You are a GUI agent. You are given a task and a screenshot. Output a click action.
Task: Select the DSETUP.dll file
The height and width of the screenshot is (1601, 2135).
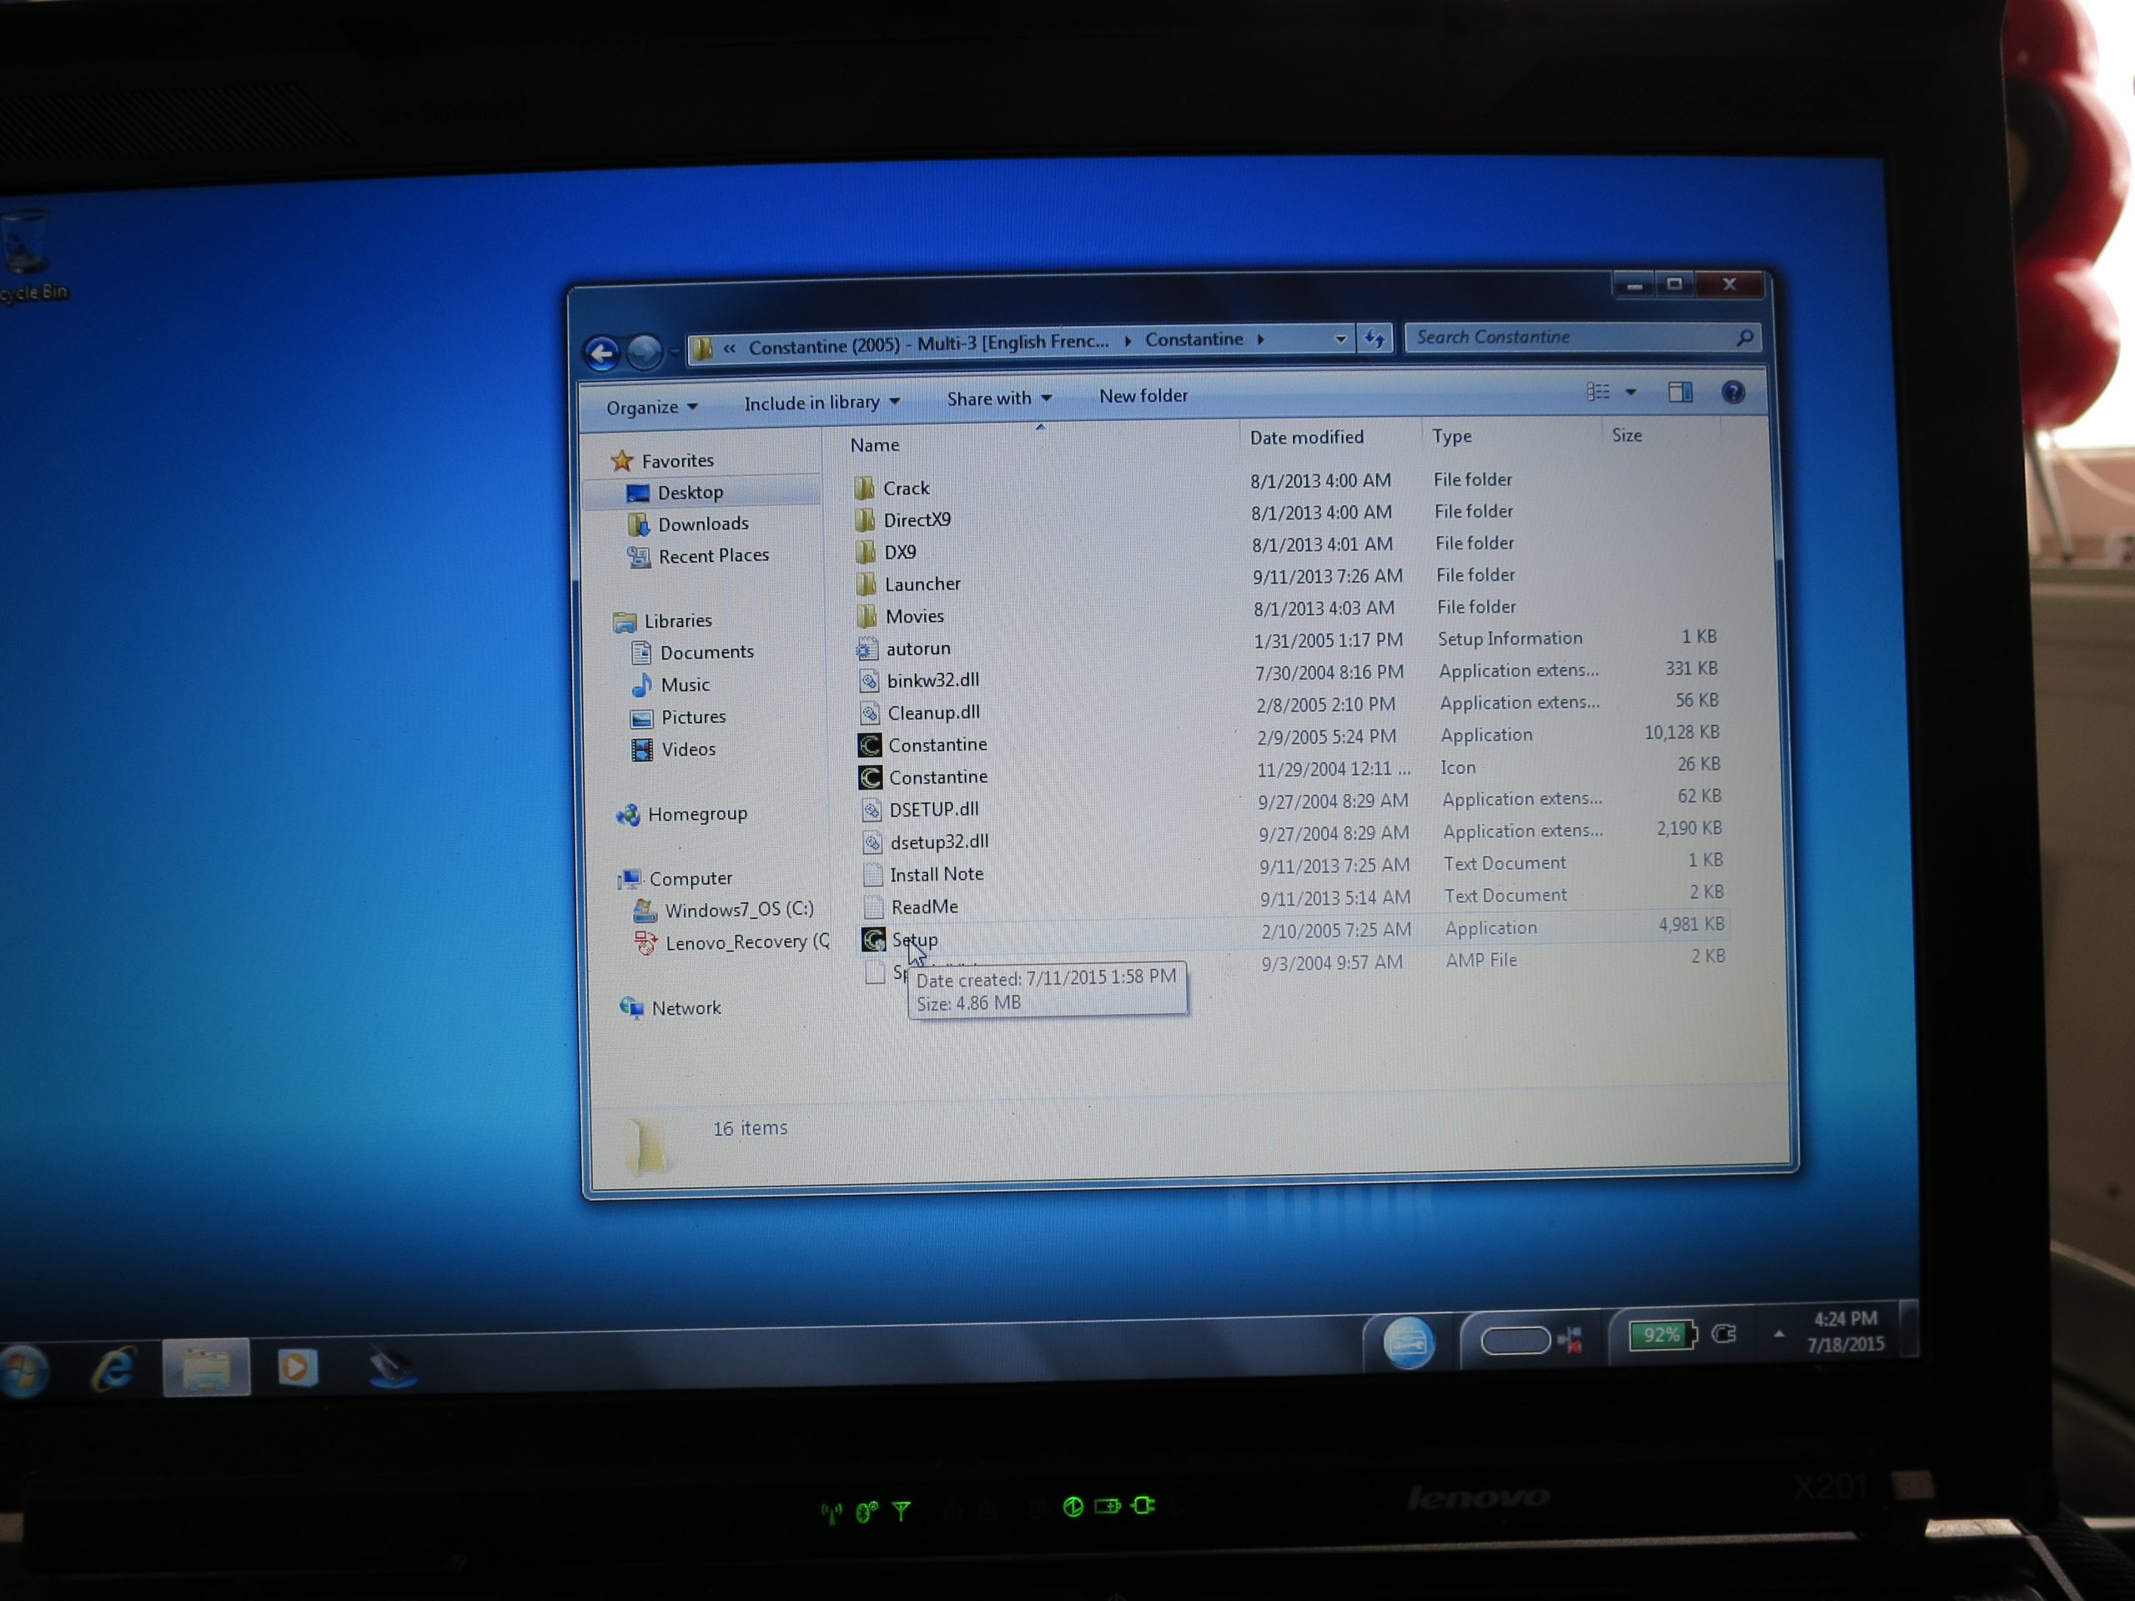click(x=933, y=809)
